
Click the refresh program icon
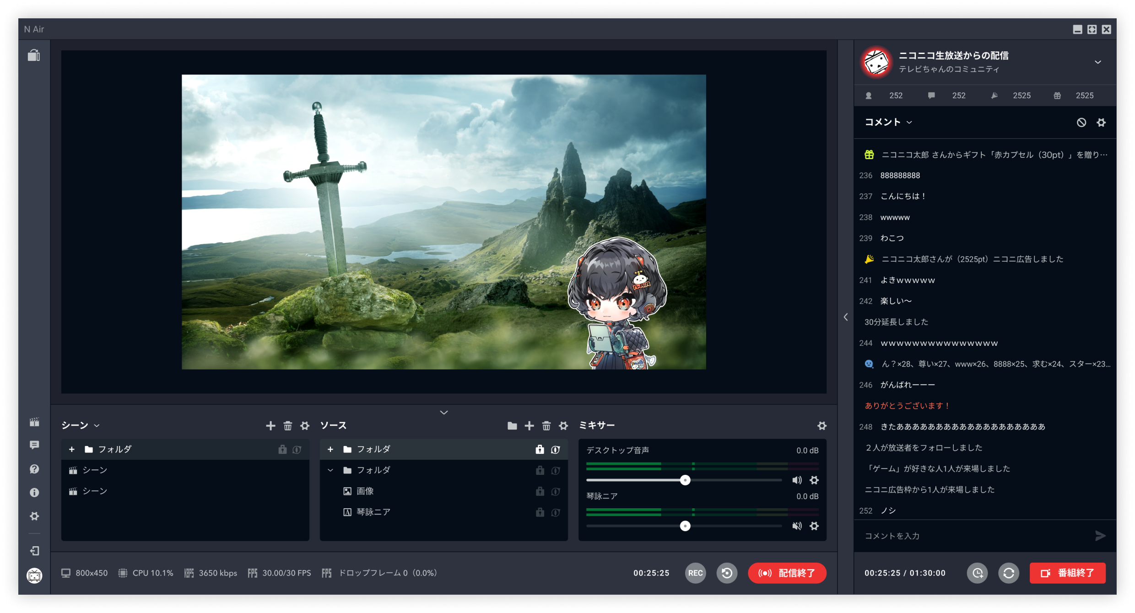pyautogui.click(x=1009, y=573)
